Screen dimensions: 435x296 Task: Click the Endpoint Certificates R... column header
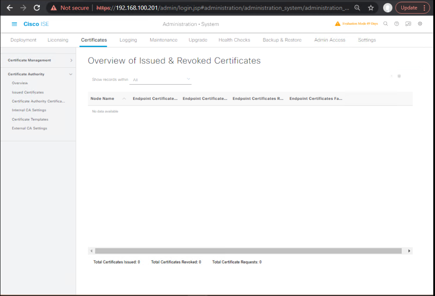point(258,99)
